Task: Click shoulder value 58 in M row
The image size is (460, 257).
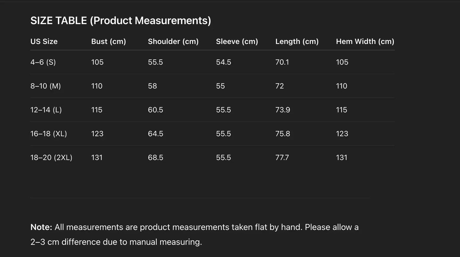Action: tap(152, 86)
